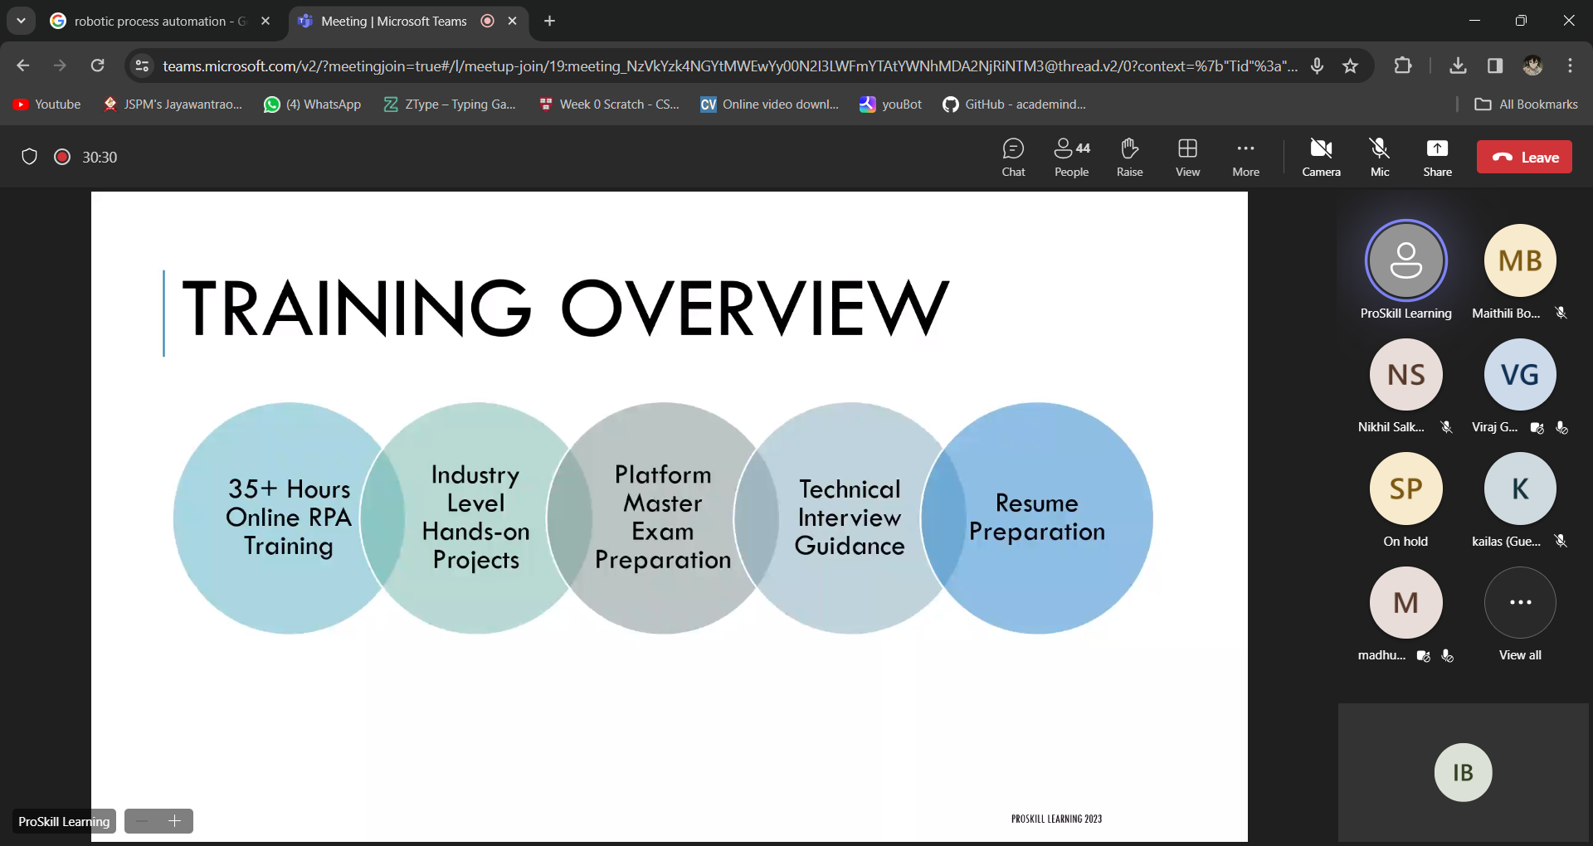The image size is (1593, 846).
Task: Open the WhatsApp bookmark
Action: pyautogui.click(x=312, y=105)
